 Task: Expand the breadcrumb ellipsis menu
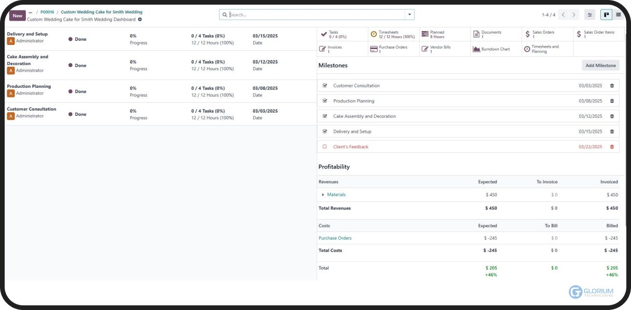(x=30, y=12)
